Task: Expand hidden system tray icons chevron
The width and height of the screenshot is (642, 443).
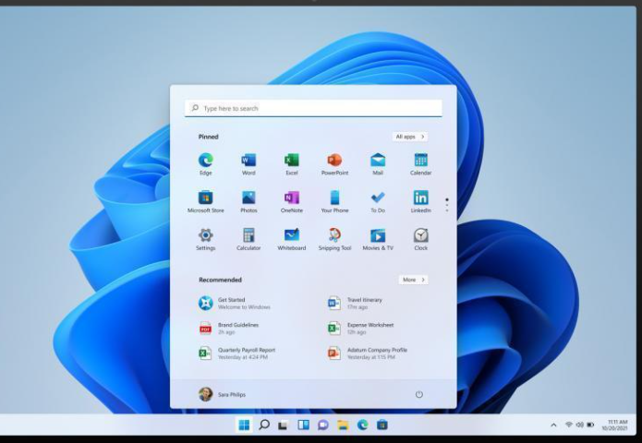Action: (x=553, y=425)
